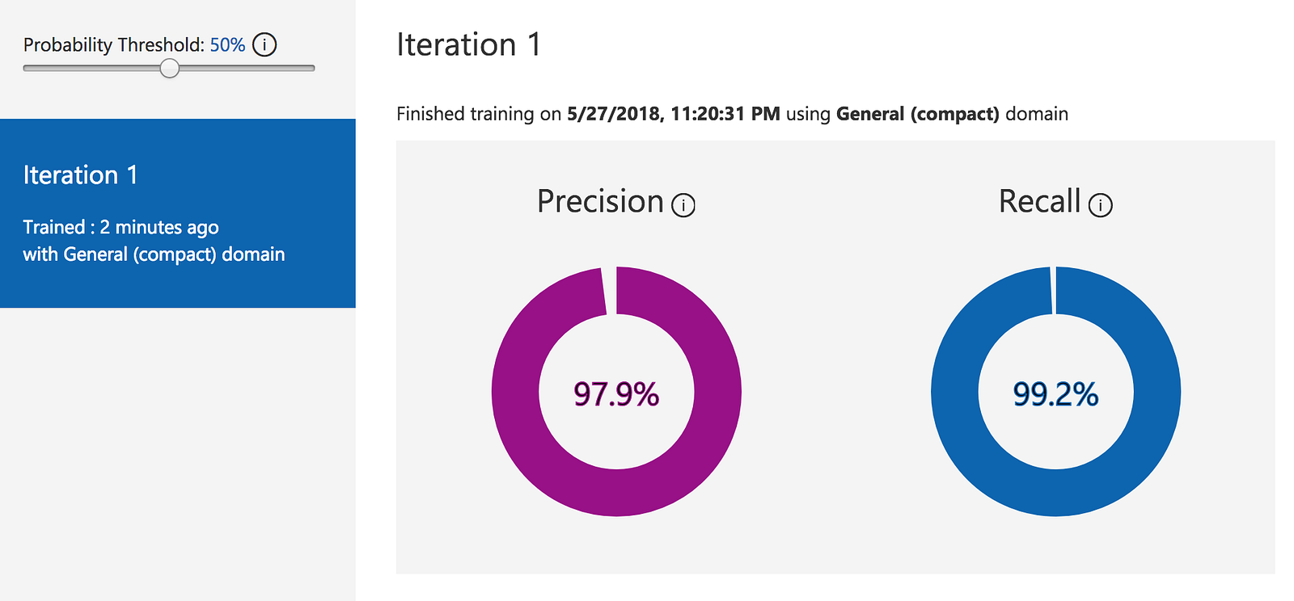Viewport: 1294px width, 601px height.
Task: Click the Probability Threshold info icon
Action: (x=264, y=44)
